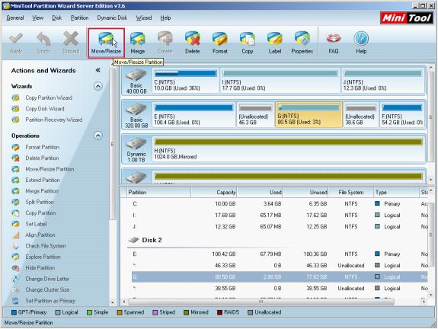Click the Apply toolbar icon
The height and width of the screenshot is (329, 438).
pyautogui.click(x=16, y=43)
